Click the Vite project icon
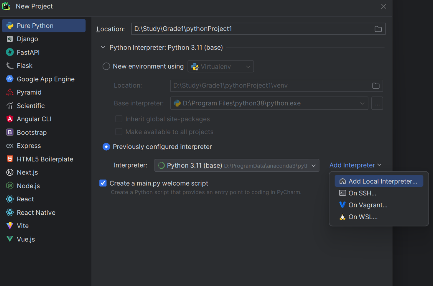This screenshot has width=433, height=286. [x=10, y=226]
